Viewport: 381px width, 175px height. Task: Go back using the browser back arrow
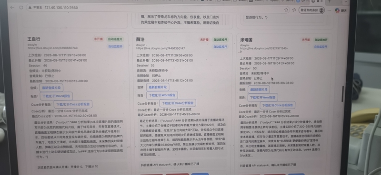point(12,8)
